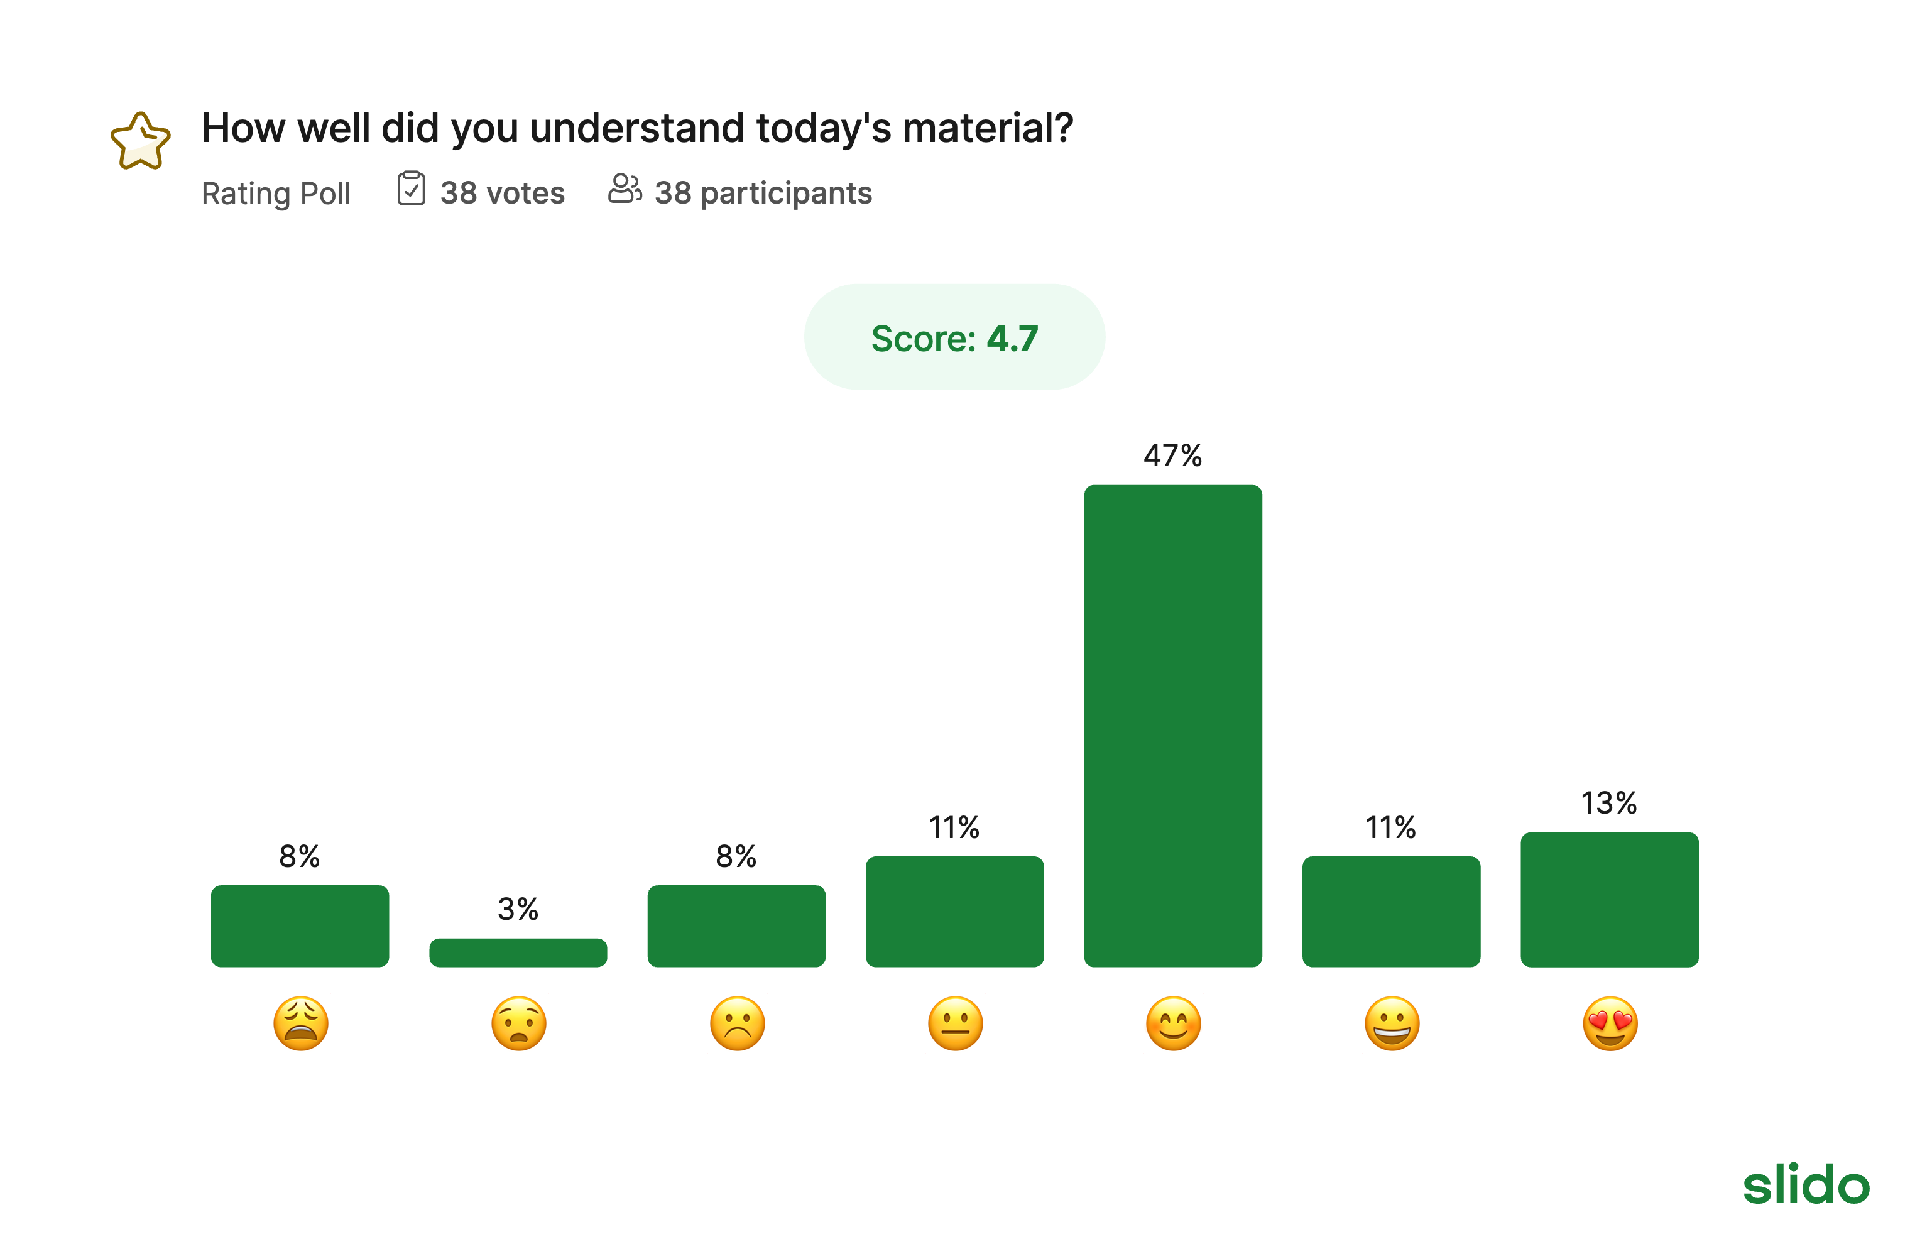1910x1249 pixels.
Task: Click the Score: 4.7 badge
Action: click(x=954, y=337)
